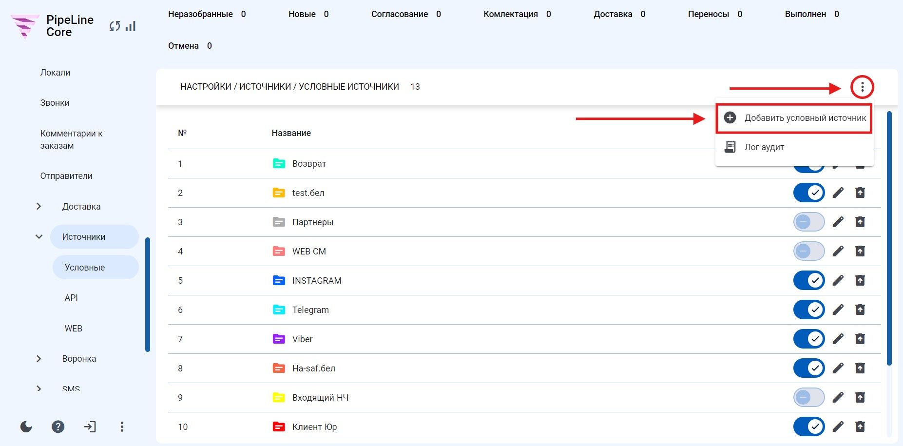Expand the Воронка sidebar section
Image resolution: width=903 pixels, height=446 pixels.
pos(39,359)
